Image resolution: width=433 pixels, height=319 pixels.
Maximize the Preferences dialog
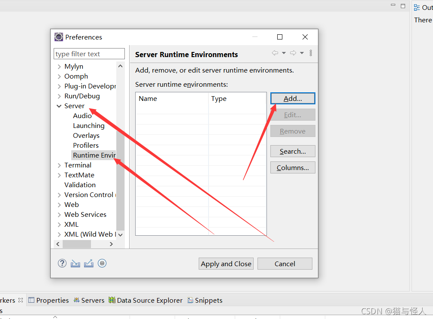[x=280, y=37]
